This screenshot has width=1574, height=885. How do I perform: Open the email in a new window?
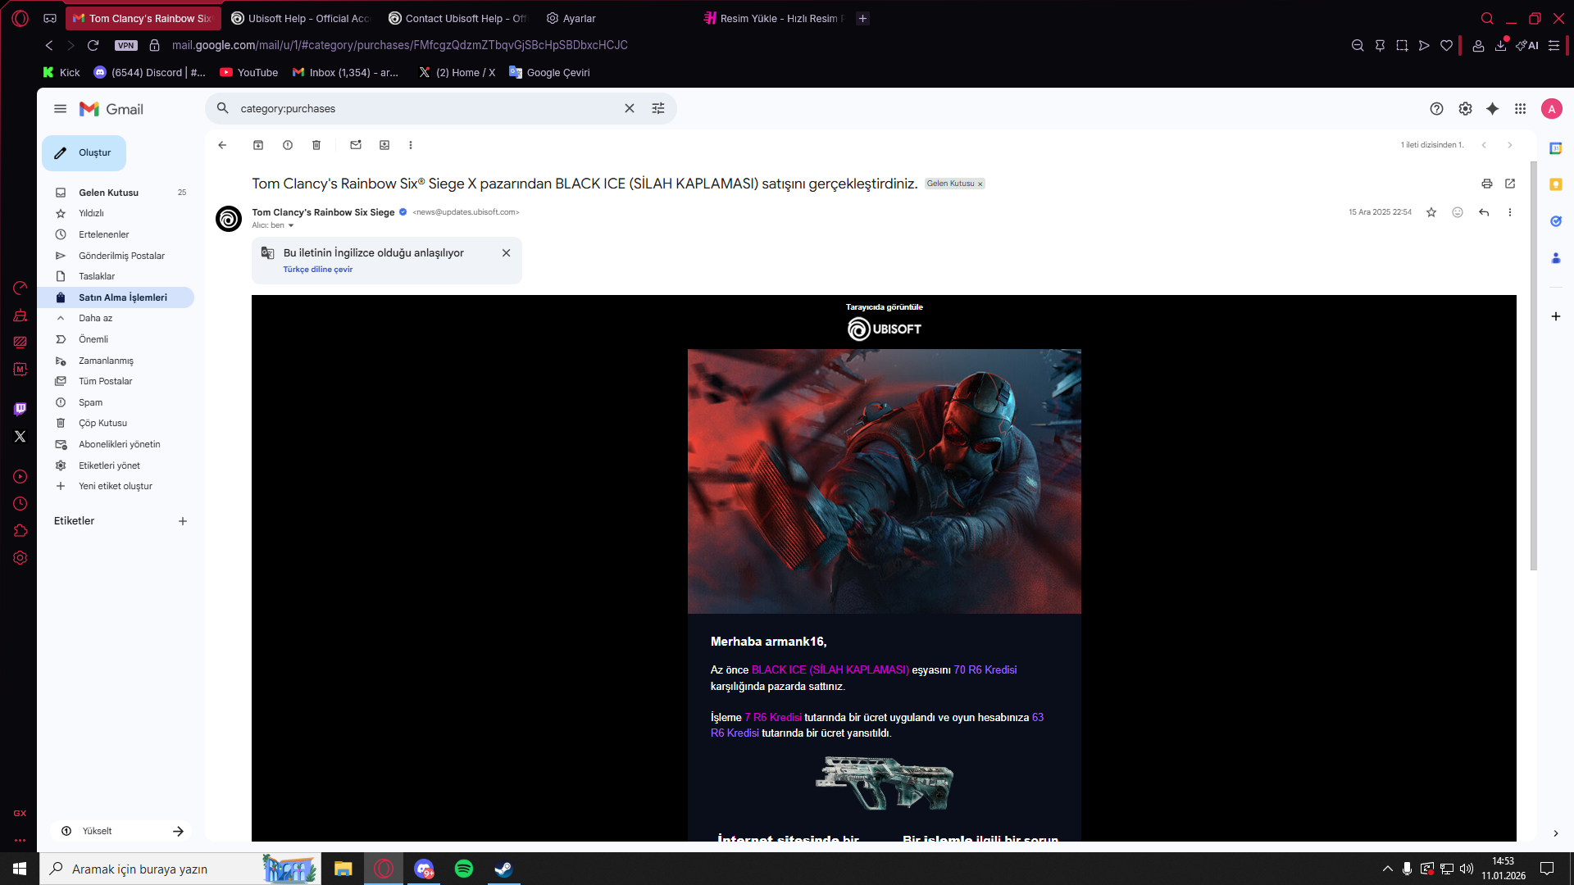coord(1510,184)
